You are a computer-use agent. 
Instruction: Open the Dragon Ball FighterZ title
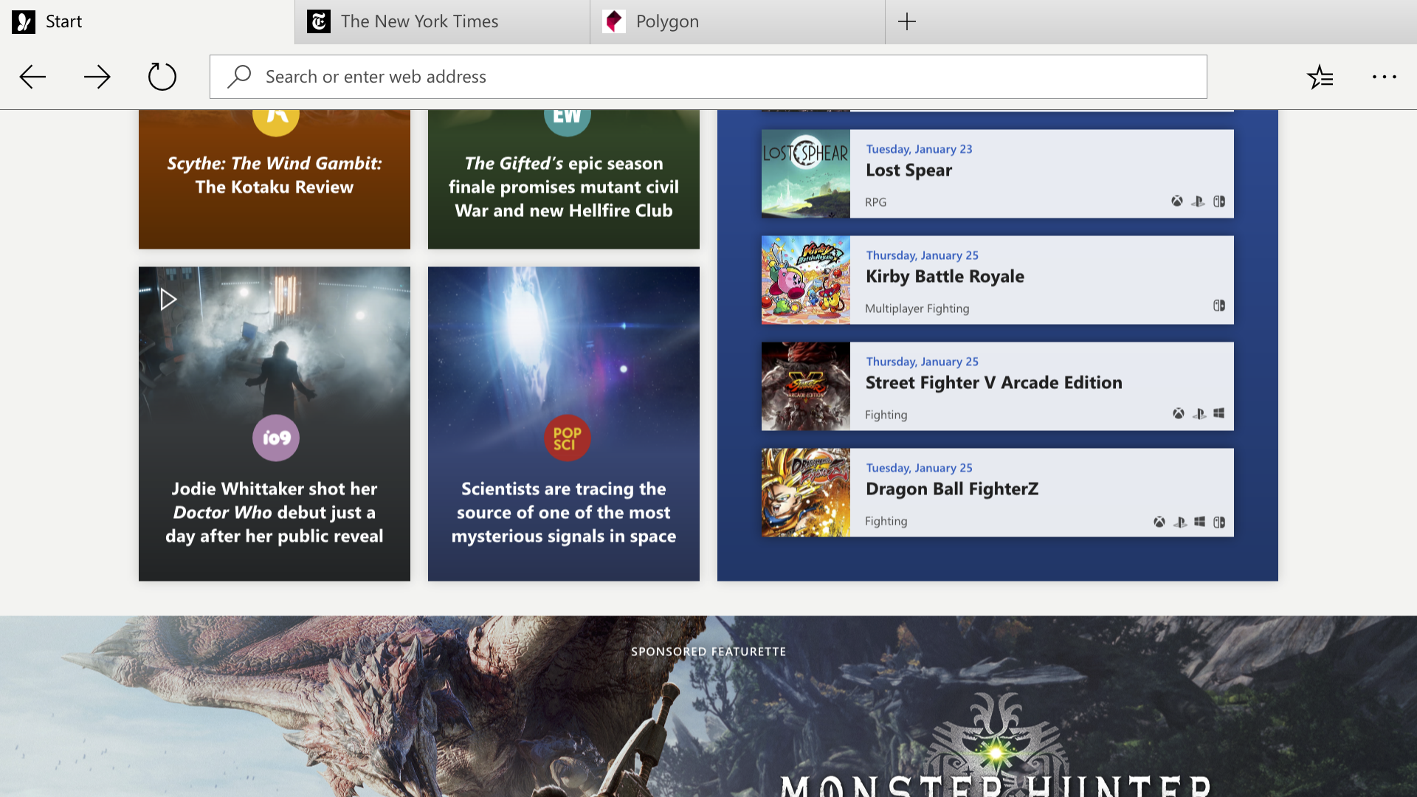click(952, 489)
